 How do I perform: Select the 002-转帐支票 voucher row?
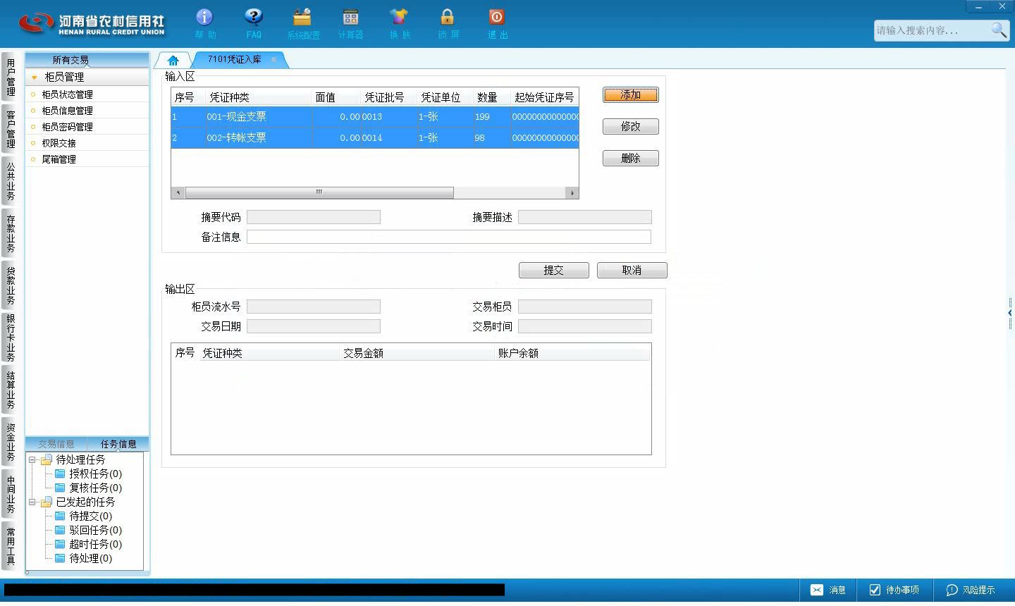tap(375, 138)
